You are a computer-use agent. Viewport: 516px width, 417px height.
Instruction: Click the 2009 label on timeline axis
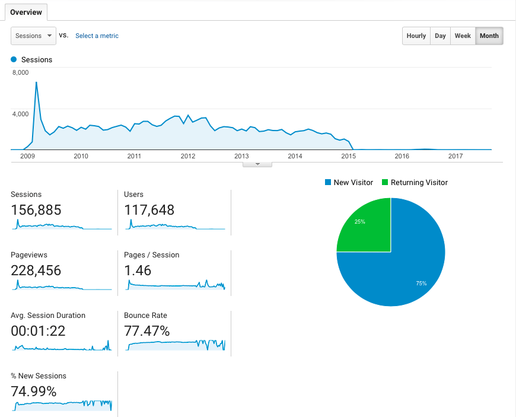(27, 156)
